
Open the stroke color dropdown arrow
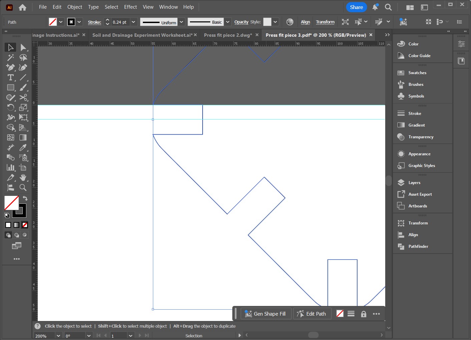pos(79,22)
